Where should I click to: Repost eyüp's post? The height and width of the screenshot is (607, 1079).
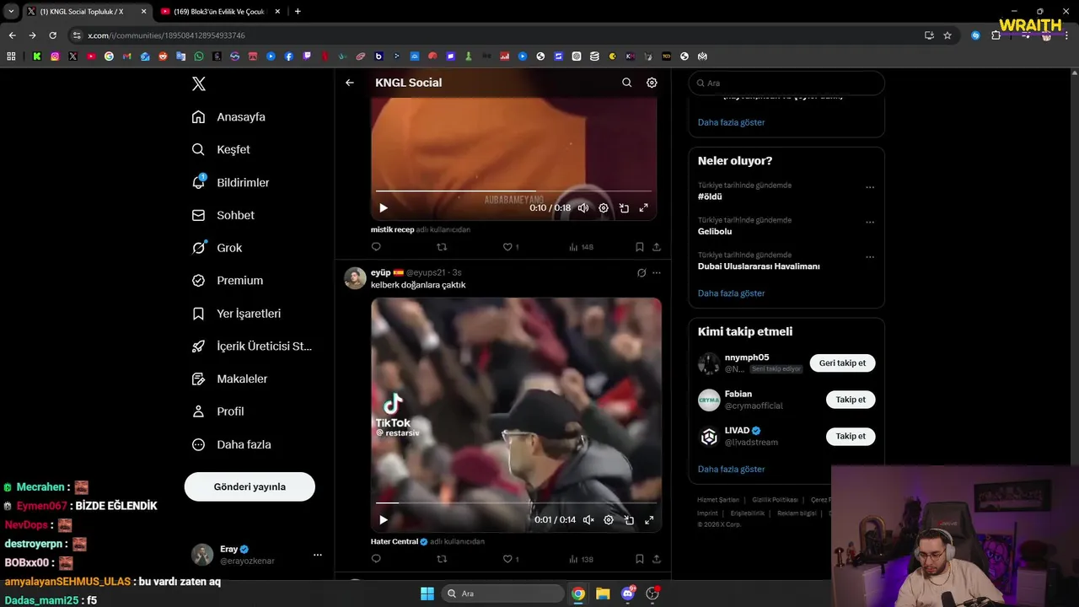coord(442,559)
